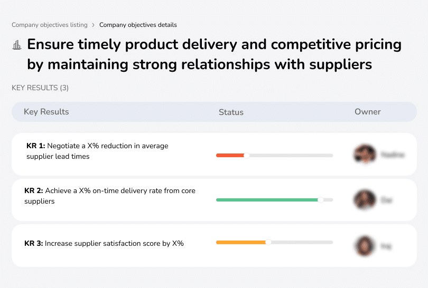Open KR 3 supplier satisfaction score text
This screenshot has height=288, width=428.
tap(104, 243)
